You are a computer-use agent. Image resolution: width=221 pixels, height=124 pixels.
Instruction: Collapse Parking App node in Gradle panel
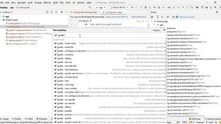point(152,21)
